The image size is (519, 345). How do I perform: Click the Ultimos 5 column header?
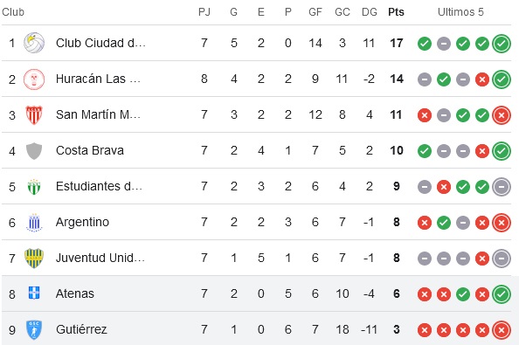click(460, 12)
